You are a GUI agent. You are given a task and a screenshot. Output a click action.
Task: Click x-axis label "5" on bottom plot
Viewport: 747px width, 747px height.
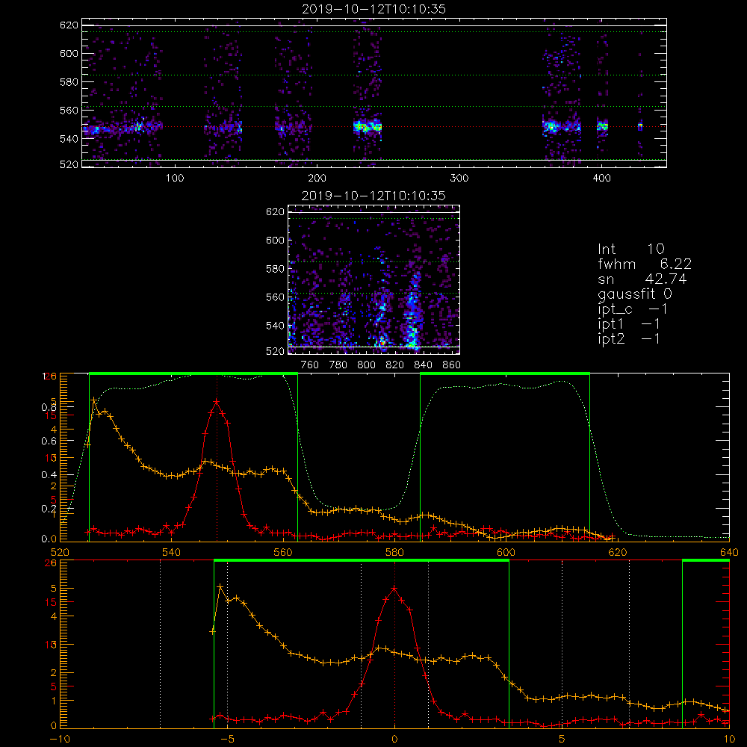562,739
